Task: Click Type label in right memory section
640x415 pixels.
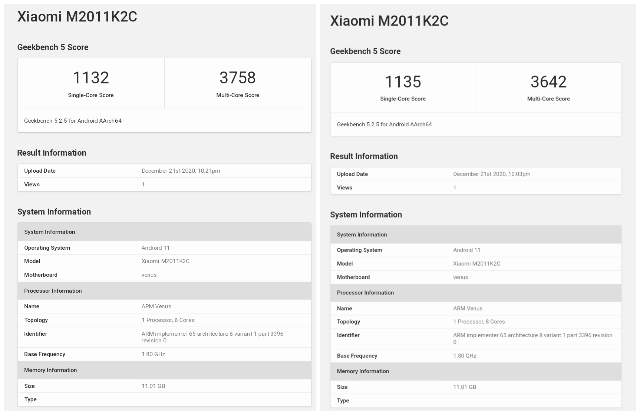Action: pyautogui.click(x=343, y=401)
